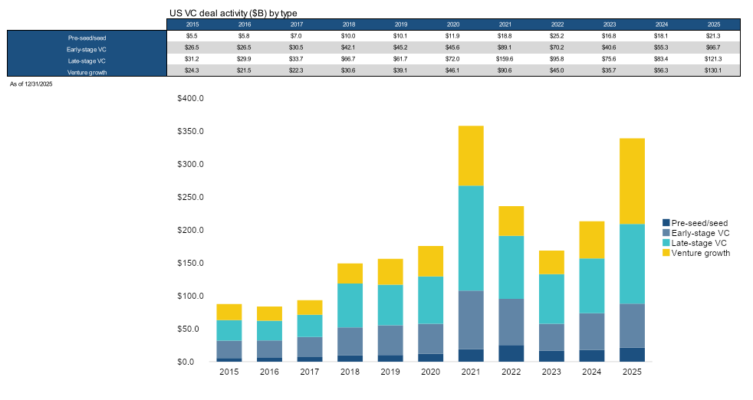Image resolution: width=753 pixels, height=400 pixels.
Task: Click the Early-stage VC legend color swatch
Action: 666,233
